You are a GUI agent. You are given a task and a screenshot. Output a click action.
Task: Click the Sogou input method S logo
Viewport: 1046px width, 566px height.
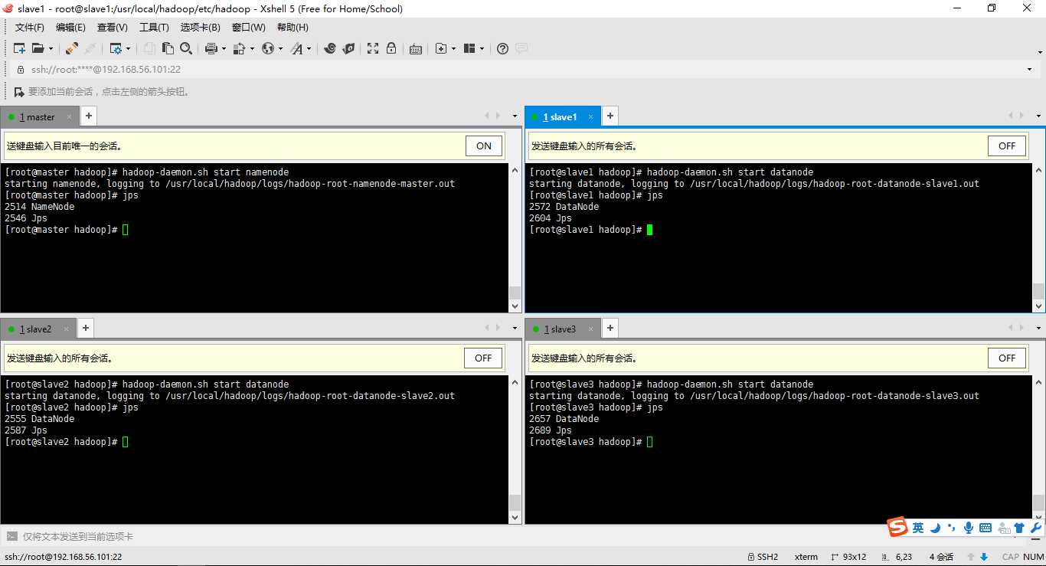(x=897, y=527)
